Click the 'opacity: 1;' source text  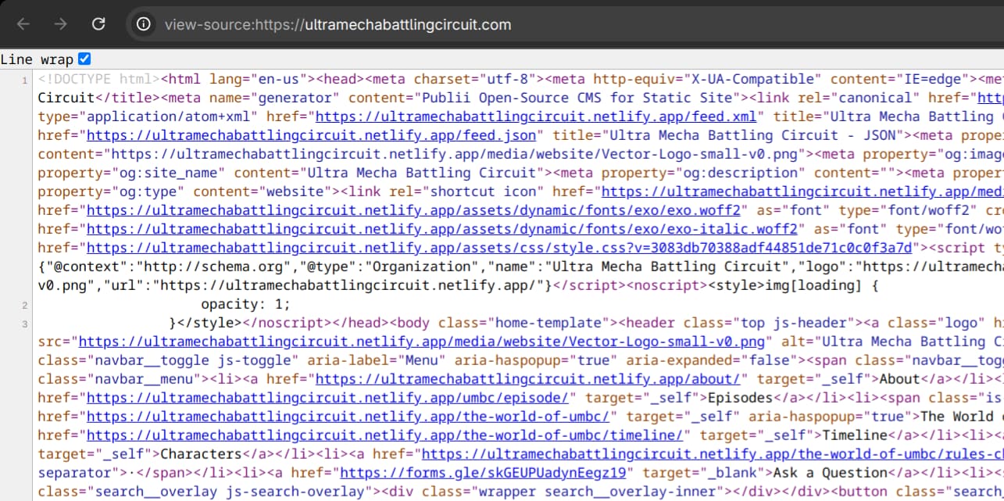tap(245, 304)
